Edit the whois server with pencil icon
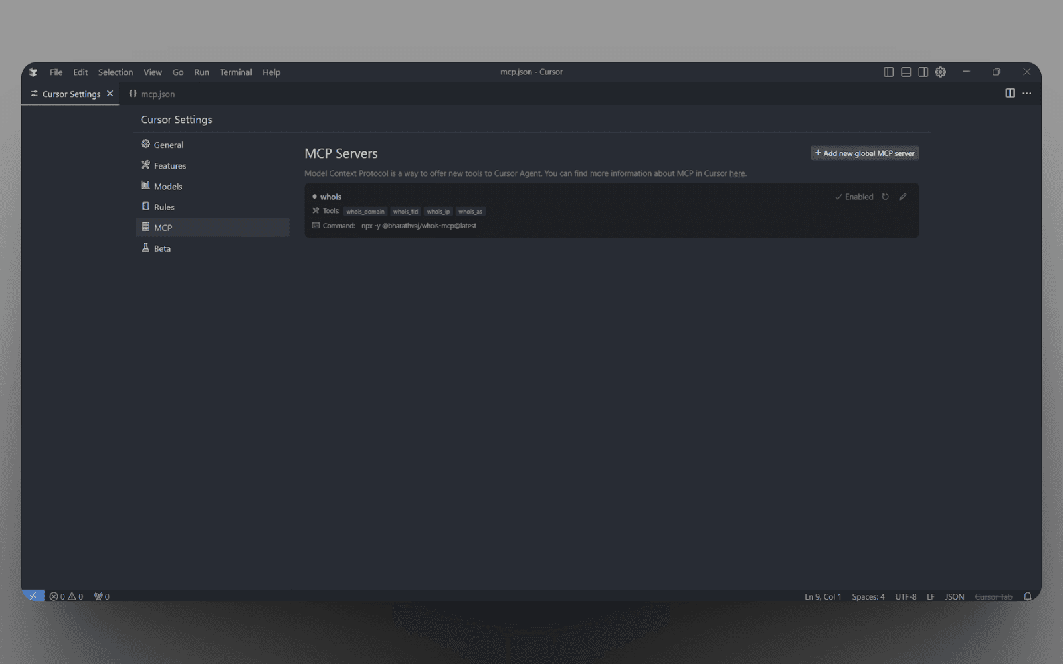 pyautogui.click(x=903, y=197)
